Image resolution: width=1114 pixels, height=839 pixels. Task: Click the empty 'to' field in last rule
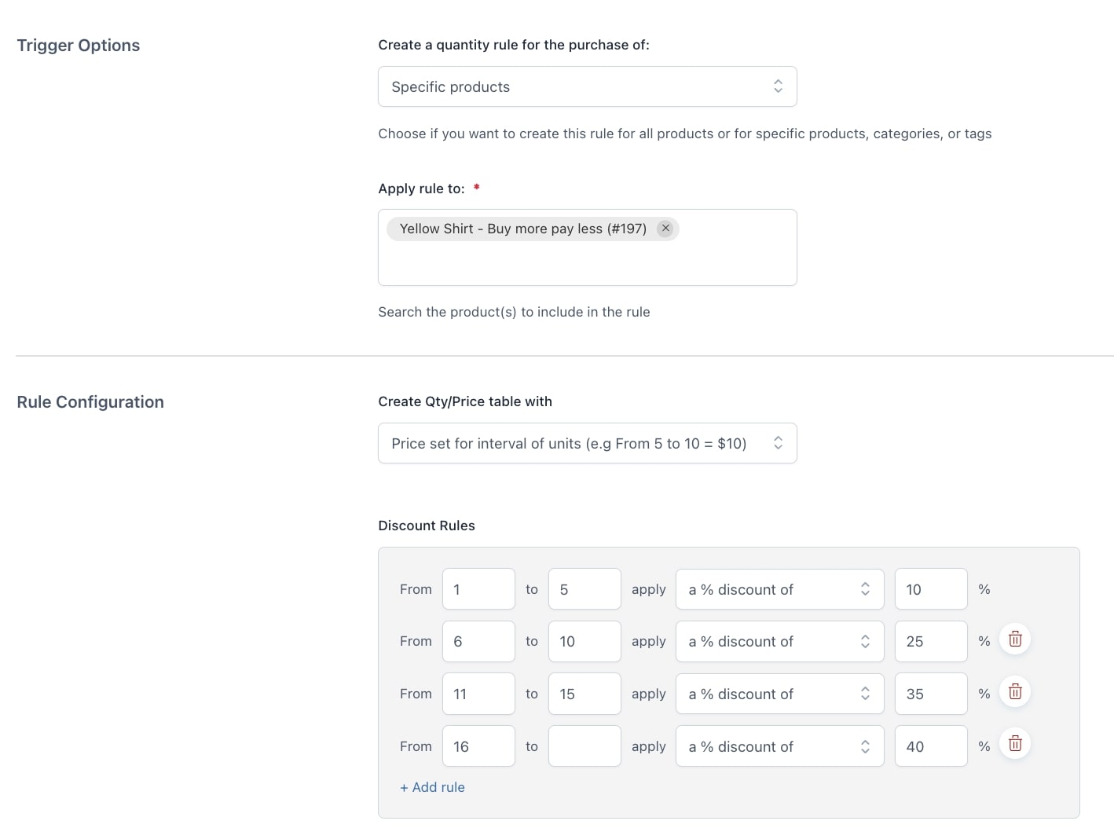pos(584,747)
